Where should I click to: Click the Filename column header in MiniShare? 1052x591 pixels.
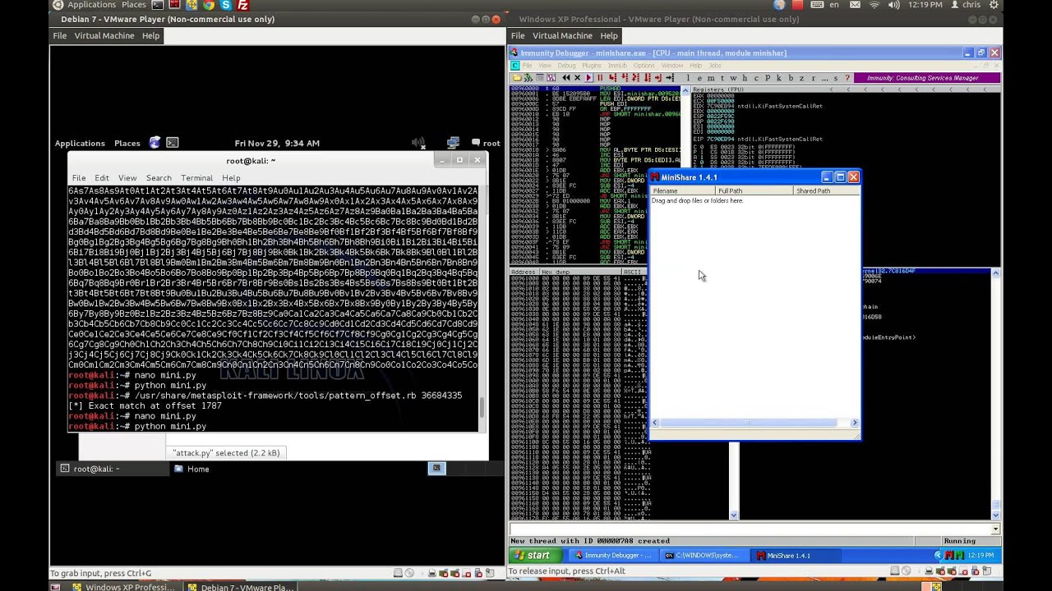tap(682, 191)
